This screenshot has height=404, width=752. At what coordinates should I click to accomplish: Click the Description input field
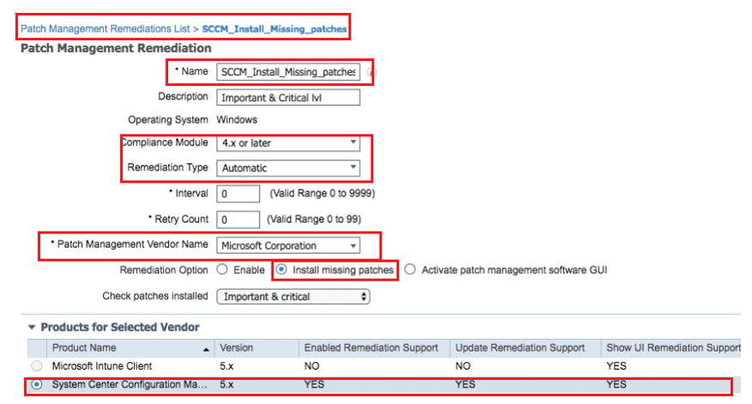[288, 98]
